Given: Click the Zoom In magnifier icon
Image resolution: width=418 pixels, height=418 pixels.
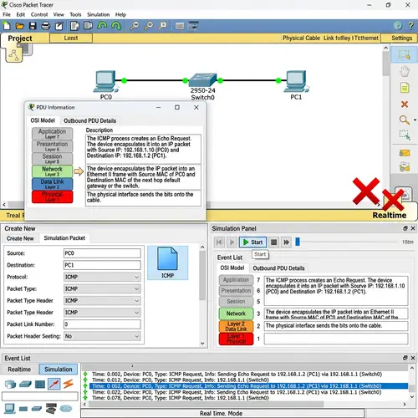Looking at the screenshot, I should (x=135, y=26).
